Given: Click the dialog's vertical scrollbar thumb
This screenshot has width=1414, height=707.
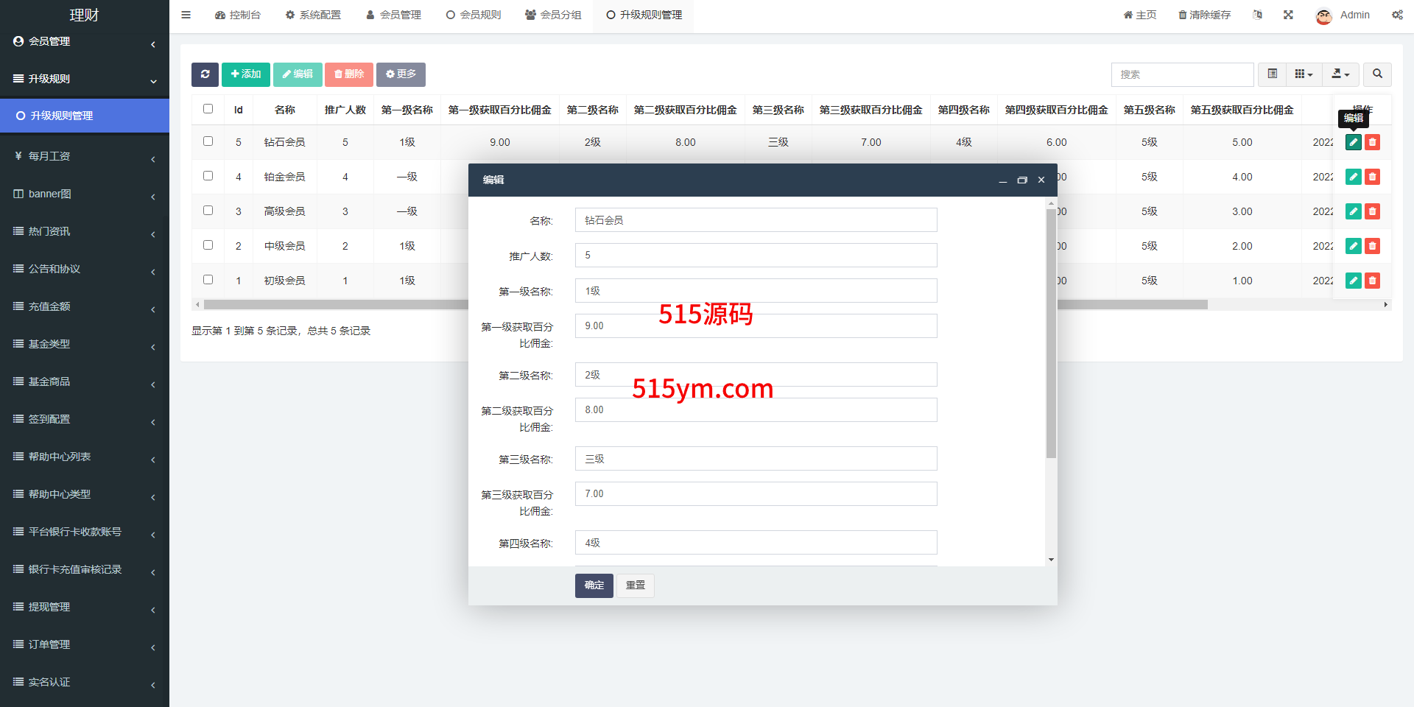Looking at the screenshot, I should (1051, 331).
